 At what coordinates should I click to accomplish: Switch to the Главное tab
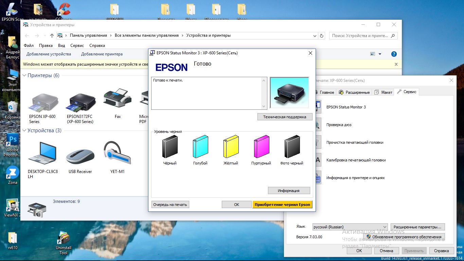pos(326,92)
